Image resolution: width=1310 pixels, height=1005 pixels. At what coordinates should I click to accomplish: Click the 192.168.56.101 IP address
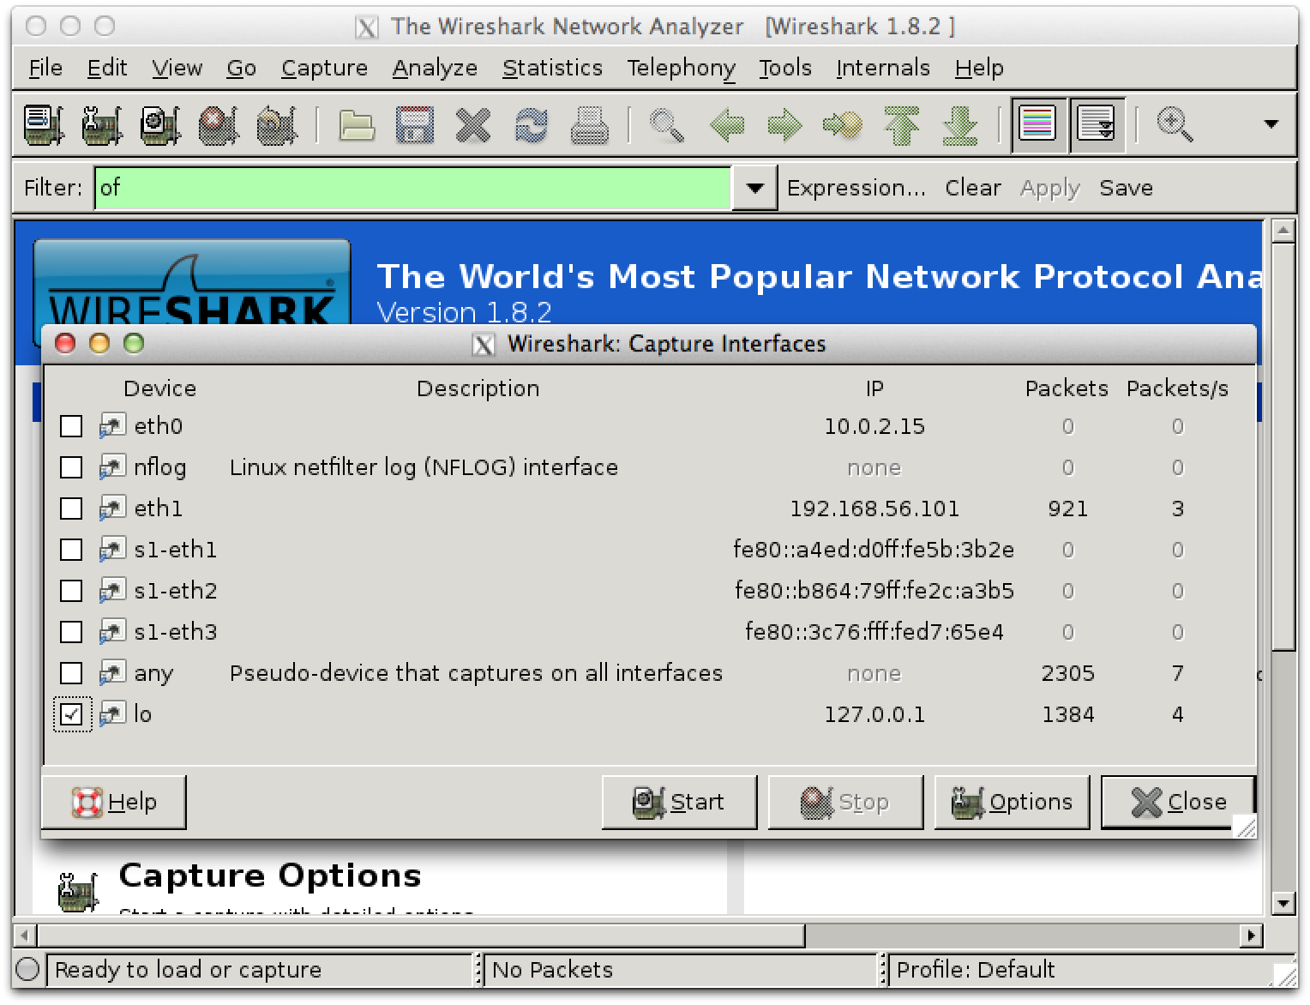(874, 509)
